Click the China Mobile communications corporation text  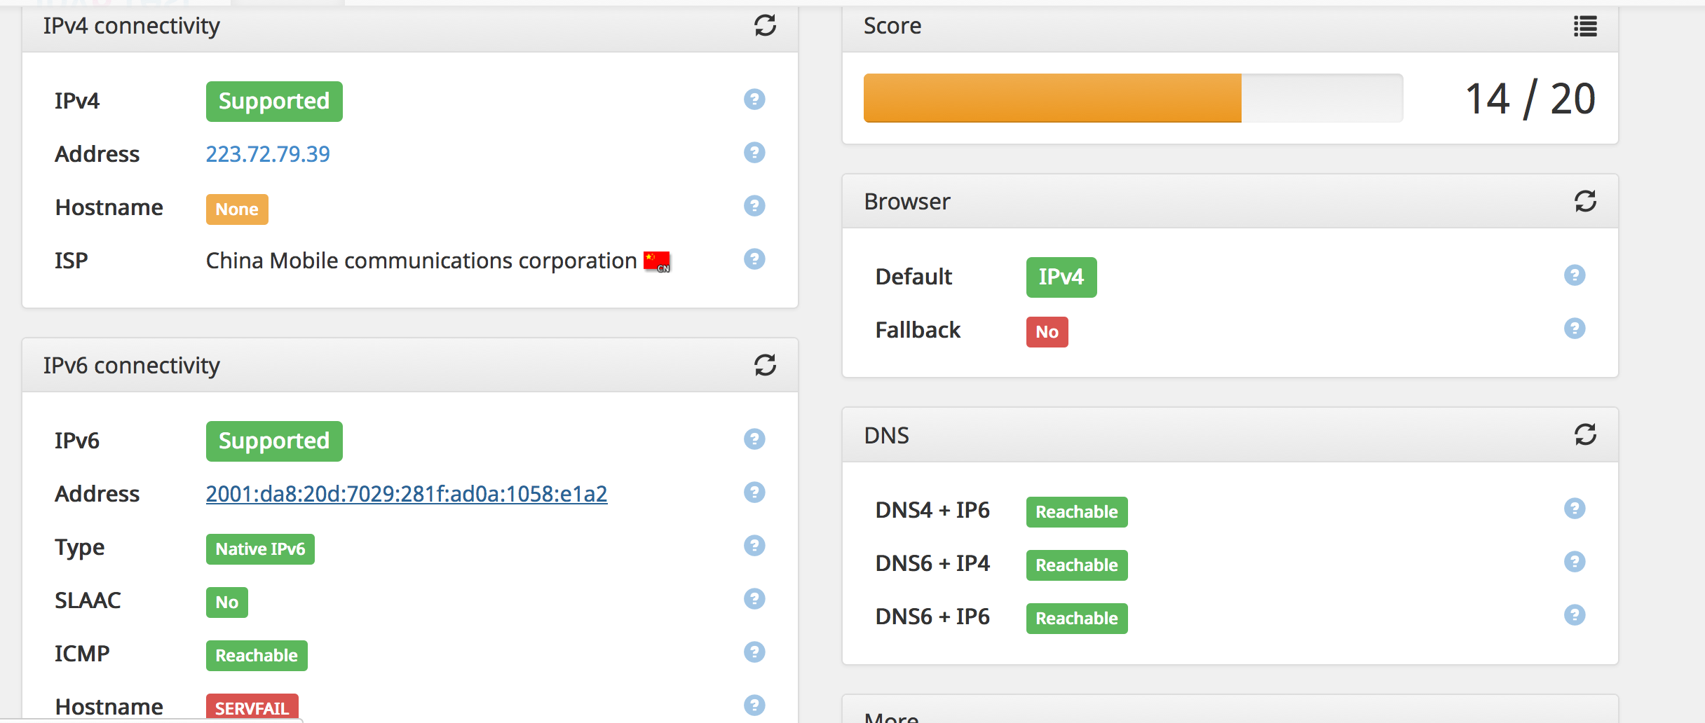(421, 261)
